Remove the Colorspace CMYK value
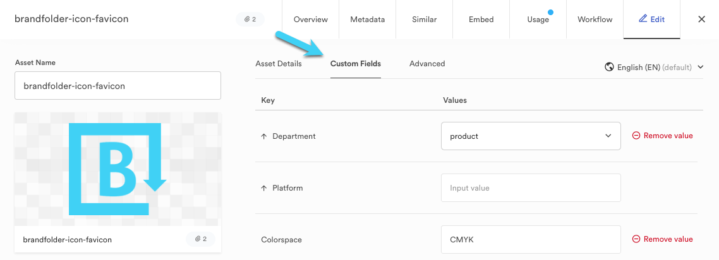 [662, 239]
